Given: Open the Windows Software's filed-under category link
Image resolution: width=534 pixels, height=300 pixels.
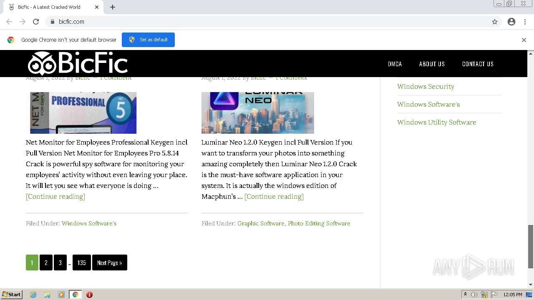Looking at the screenshot, I should [x=89, y=223].
